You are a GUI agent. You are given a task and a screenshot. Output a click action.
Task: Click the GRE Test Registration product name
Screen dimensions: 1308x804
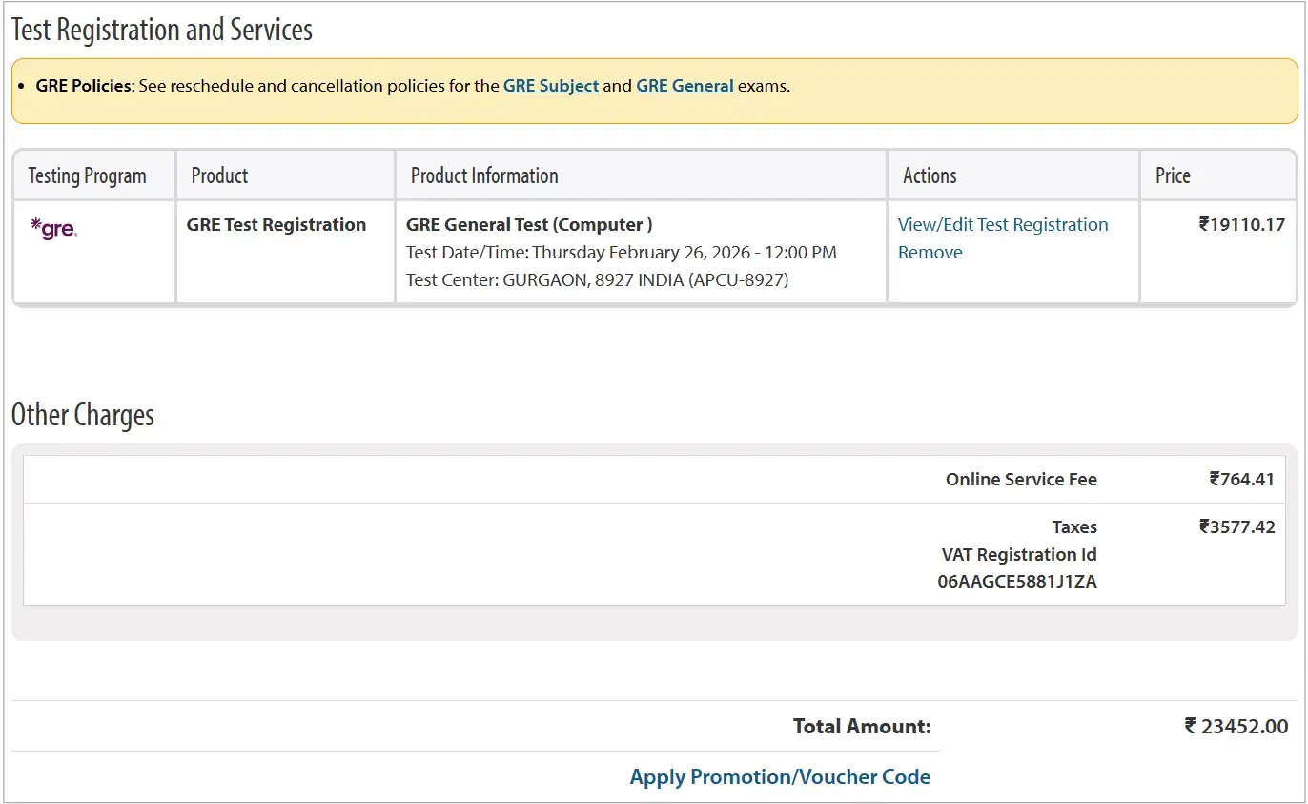pyautogui.click(x=276, y=225)
